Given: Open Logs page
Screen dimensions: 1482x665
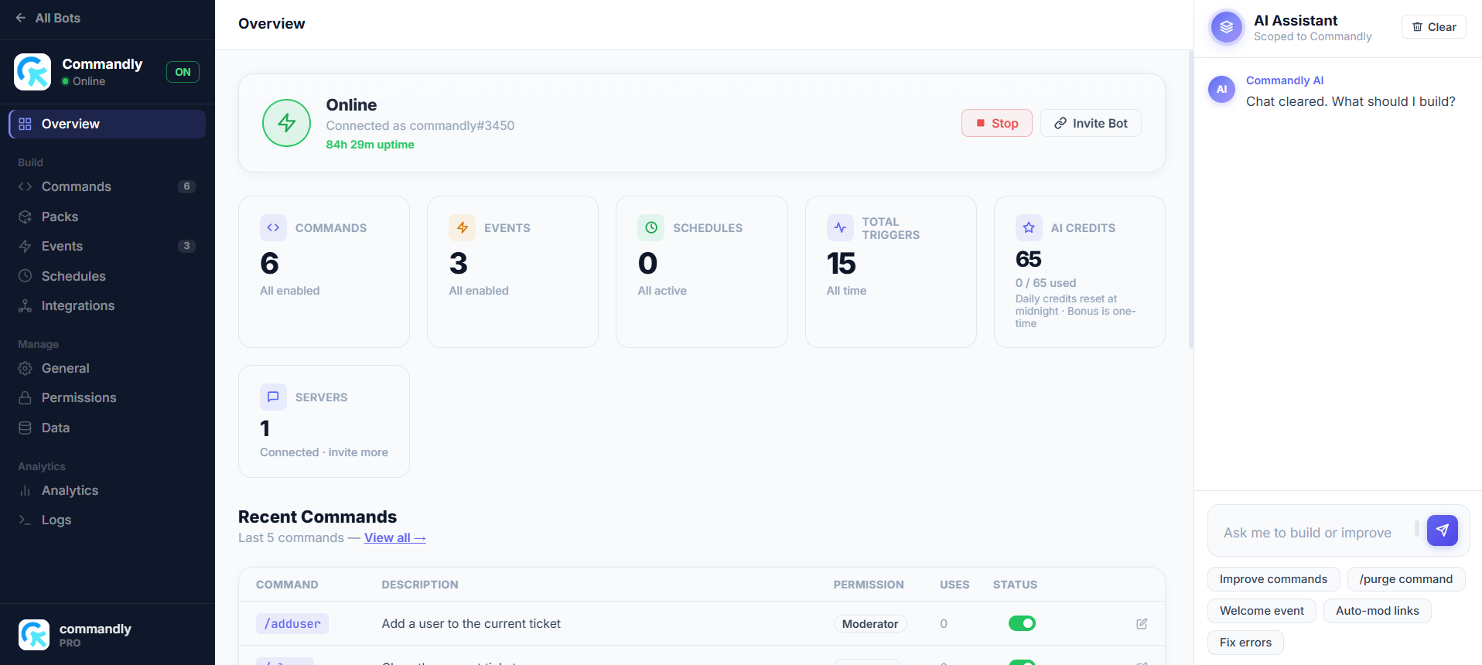Looking at the screenshot, I should (x=108, y=520).
